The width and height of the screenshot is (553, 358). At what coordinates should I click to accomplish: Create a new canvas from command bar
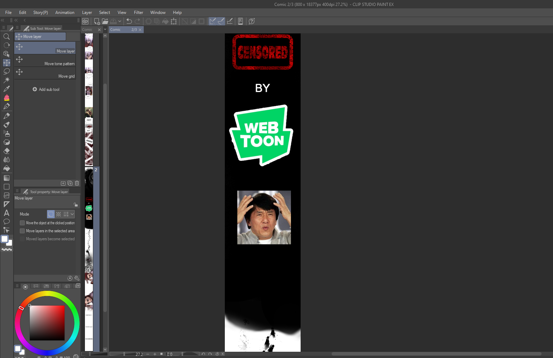97,21
